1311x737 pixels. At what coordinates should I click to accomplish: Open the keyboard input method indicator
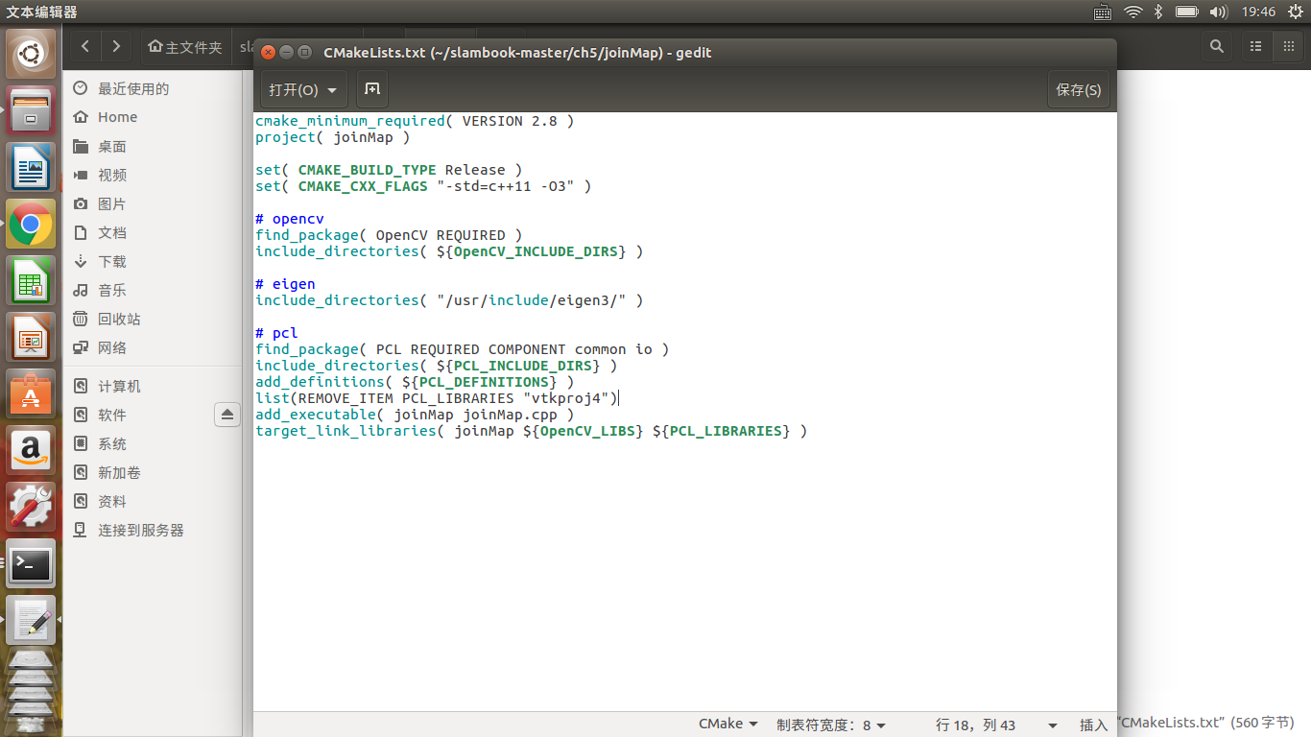1103,12
